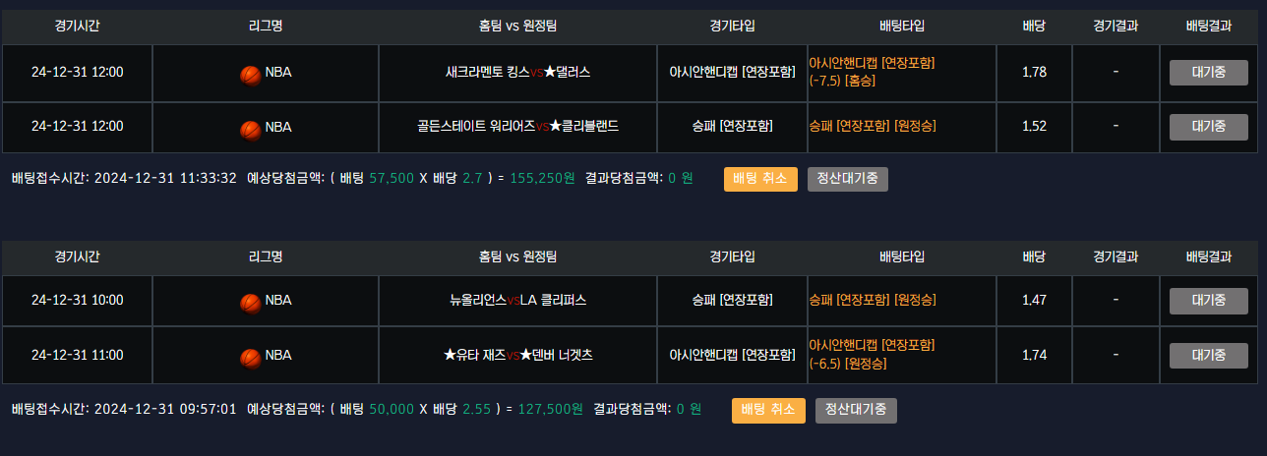The image size is (1267, 456).
Task: Click the 1.47 odds cell
Action: coord(1034,301)
